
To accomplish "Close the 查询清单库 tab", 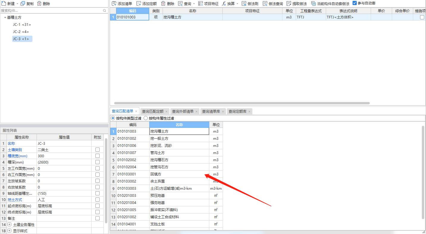I will point(223,111).
